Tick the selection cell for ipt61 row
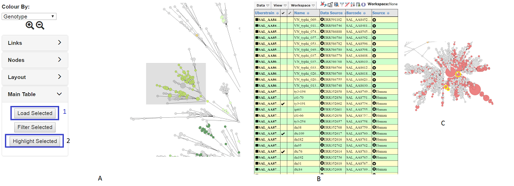514x186 pixels. [x=283, y=110]
